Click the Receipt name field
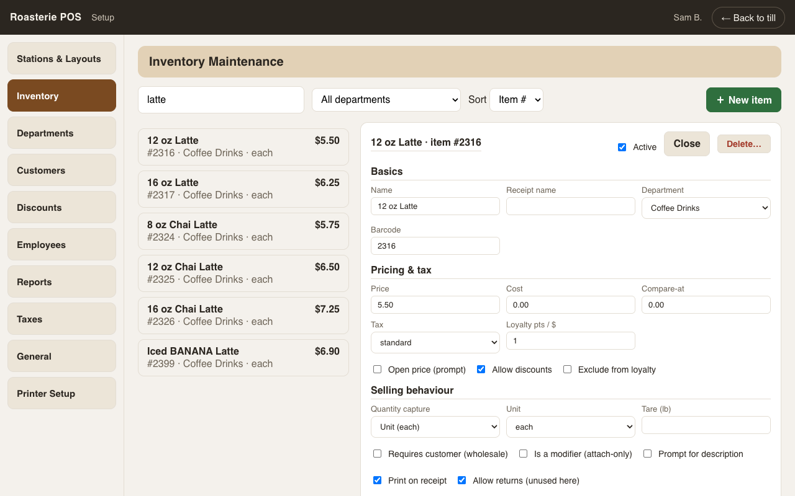The image size is (795, 496). coord(571,206)
